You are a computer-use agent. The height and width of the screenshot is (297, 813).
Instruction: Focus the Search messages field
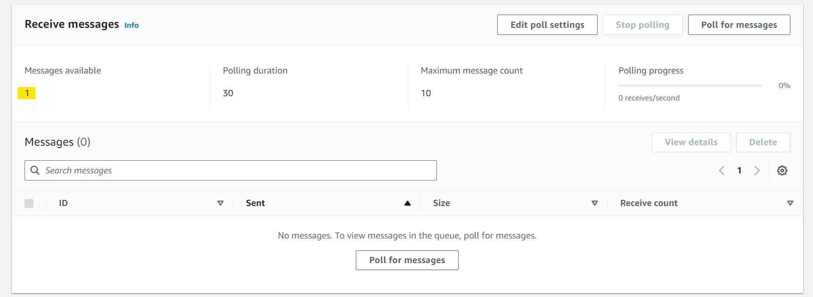click(230, 170)
